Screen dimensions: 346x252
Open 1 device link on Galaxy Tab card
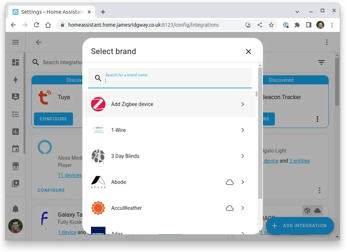click(x=67, y=232)
